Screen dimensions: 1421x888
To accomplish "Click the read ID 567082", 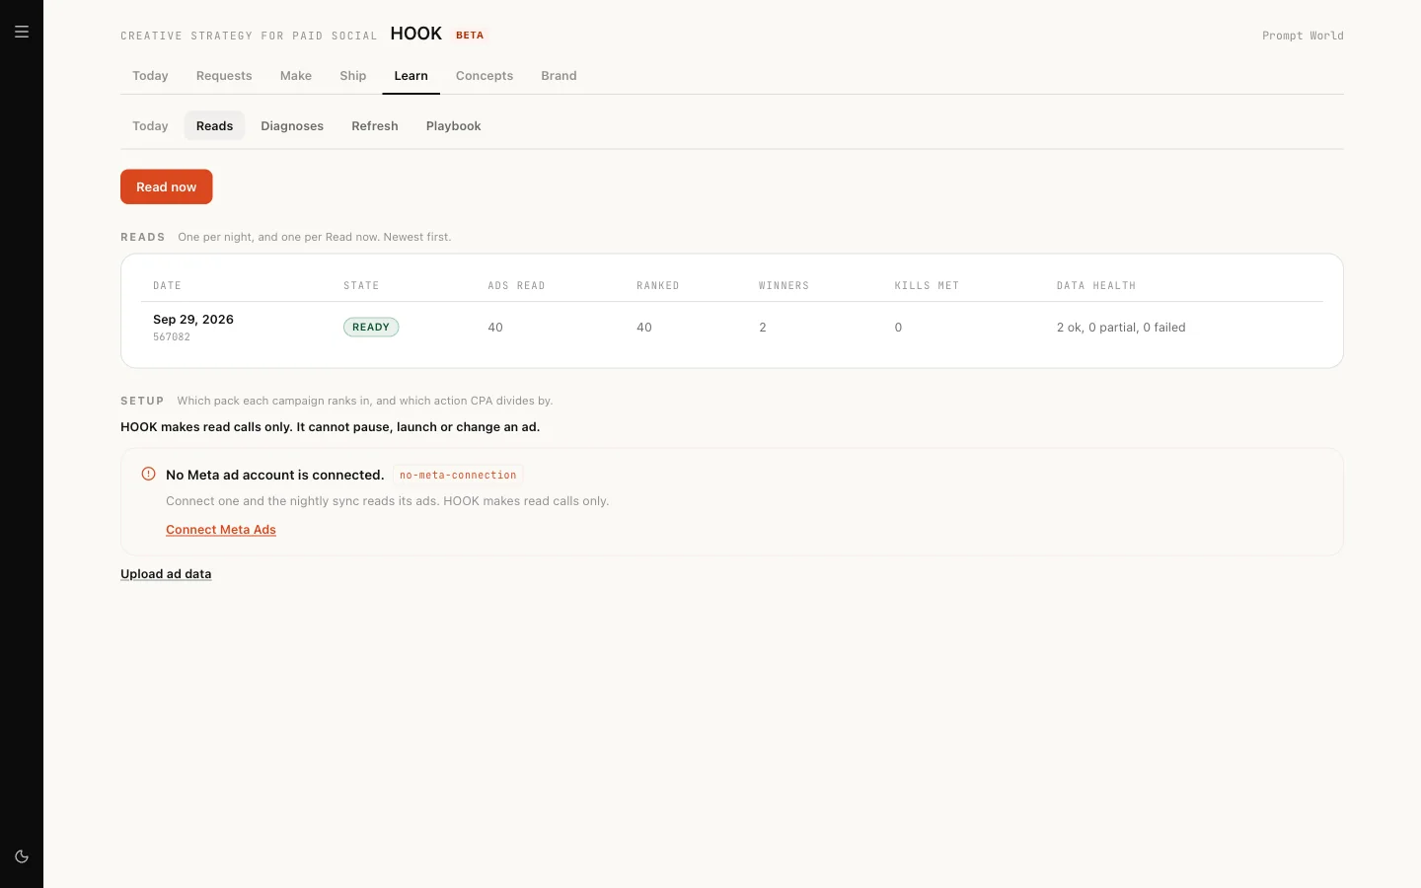I will click(172, 337).
